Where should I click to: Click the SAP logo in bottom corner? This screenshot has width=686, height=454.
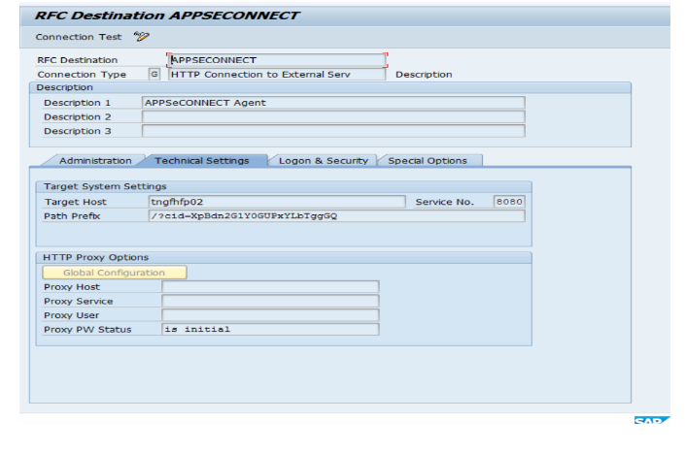coord(650,422)
